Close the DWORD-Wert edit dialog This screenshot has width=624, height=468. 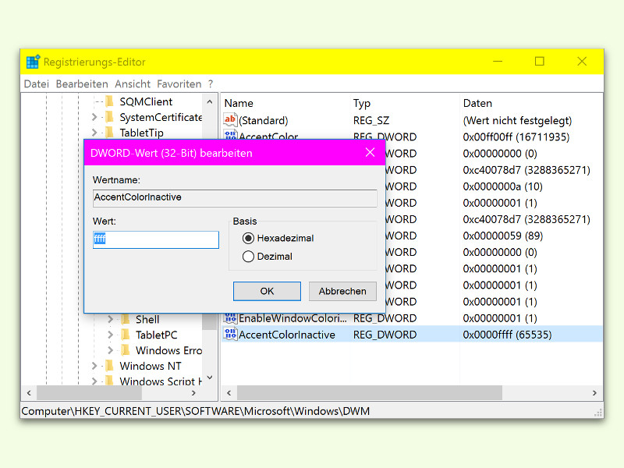(x=370, y=153)
